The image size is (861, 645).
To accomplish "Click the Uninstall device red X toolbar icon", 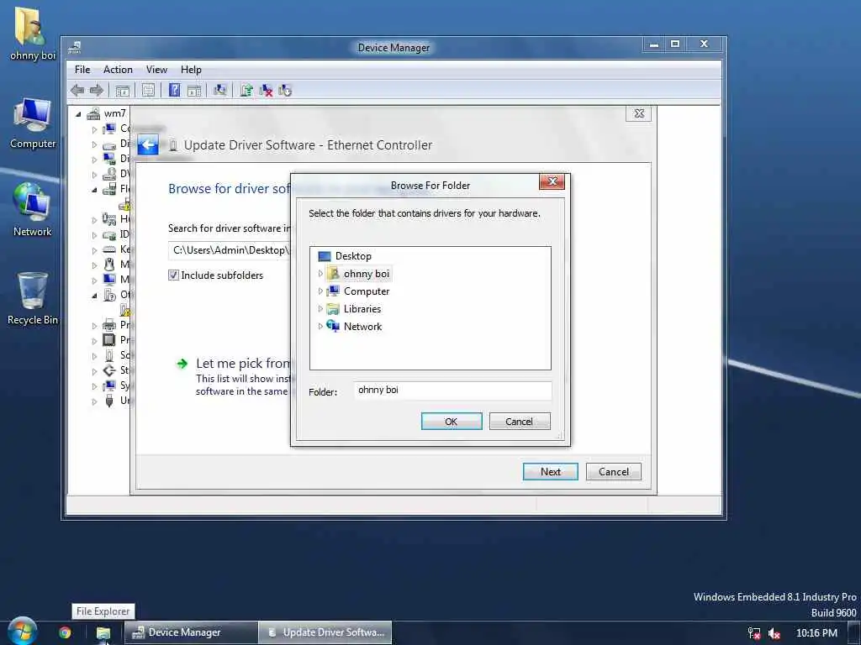I will click(x=266, y=91).
